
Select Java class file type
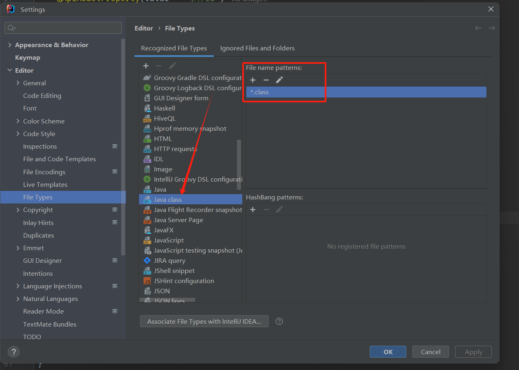191,200
